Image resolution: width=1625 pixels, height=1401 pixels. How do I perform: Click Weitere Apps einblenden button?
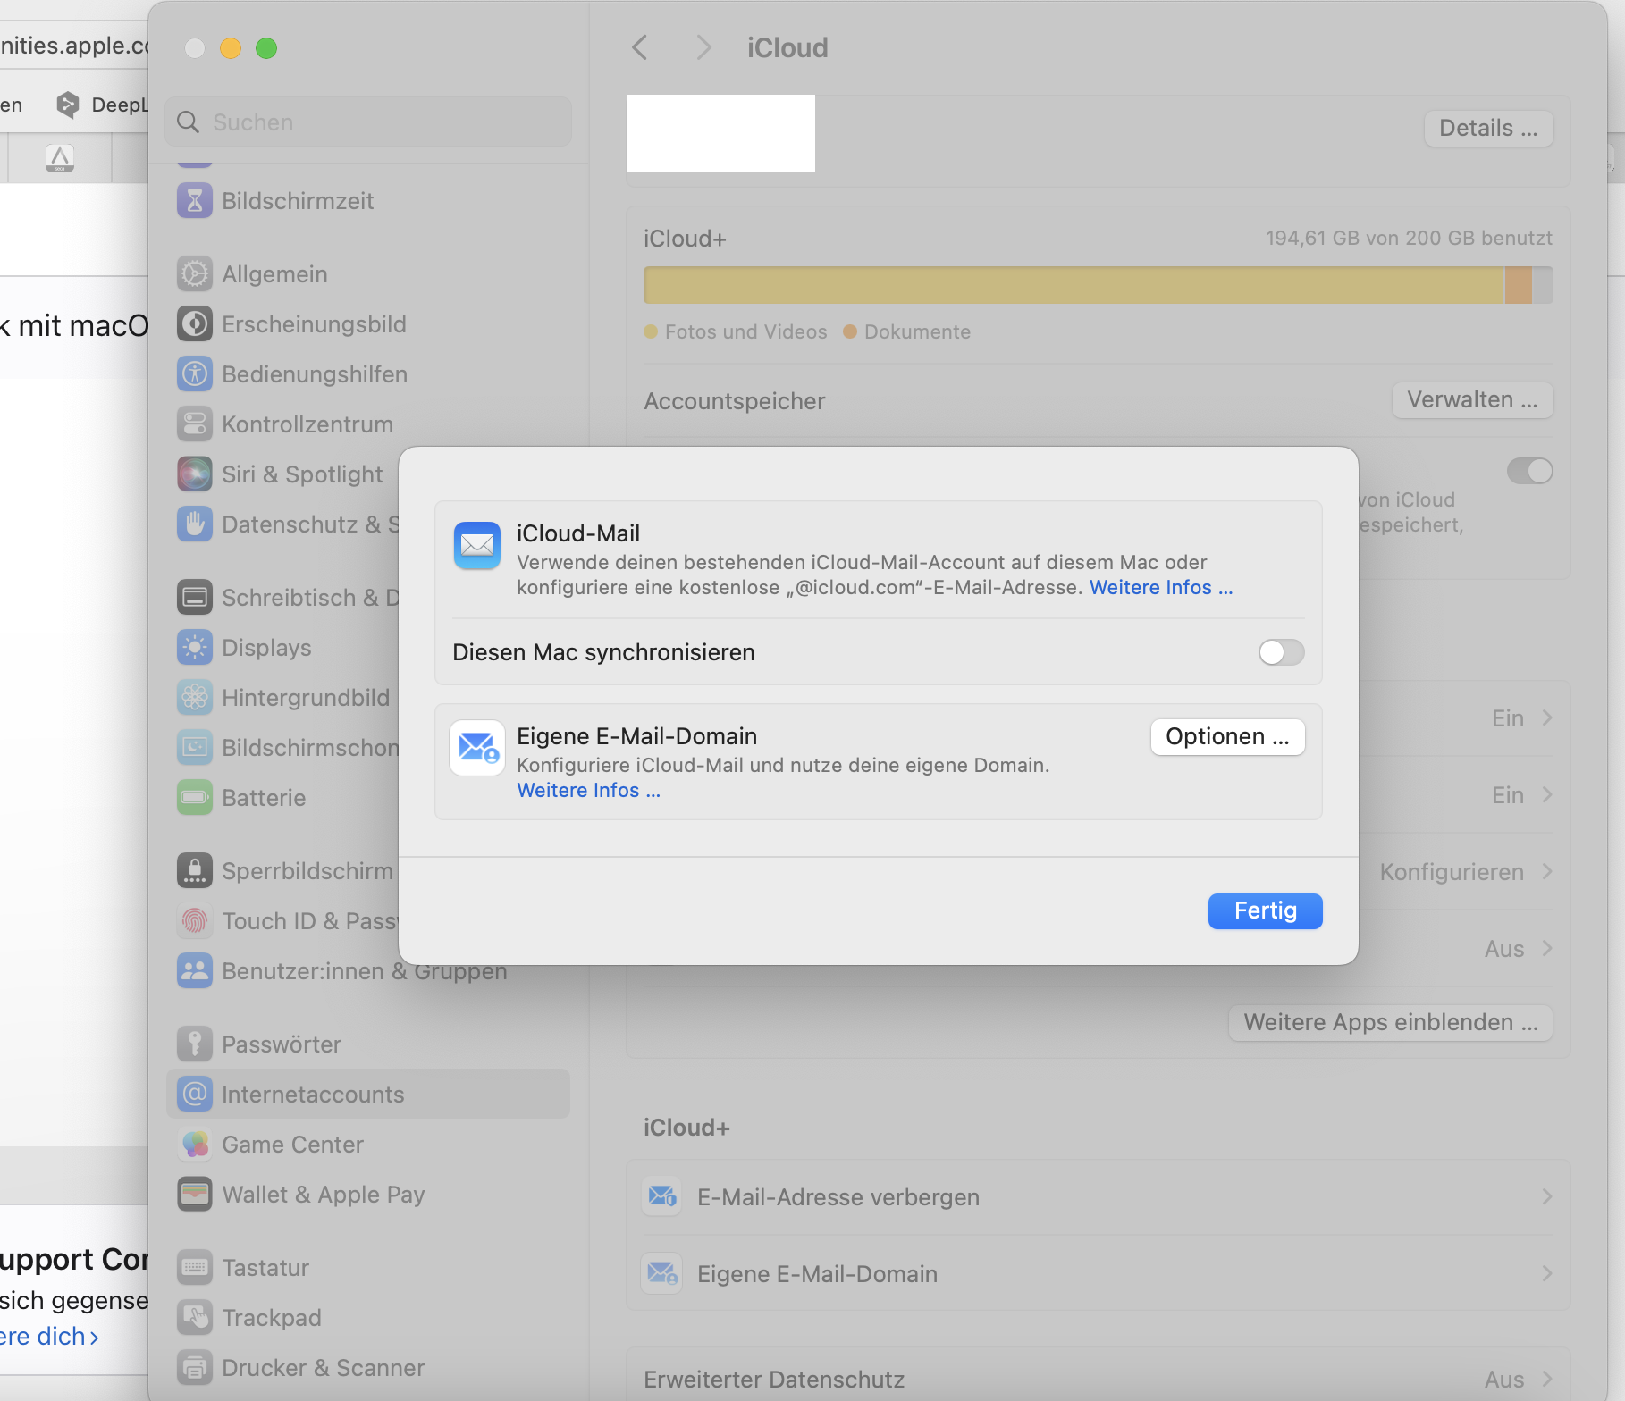click(x=1391, y=1023)
